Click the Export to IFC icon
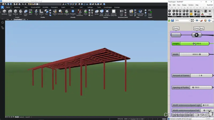 pos(150,13)
